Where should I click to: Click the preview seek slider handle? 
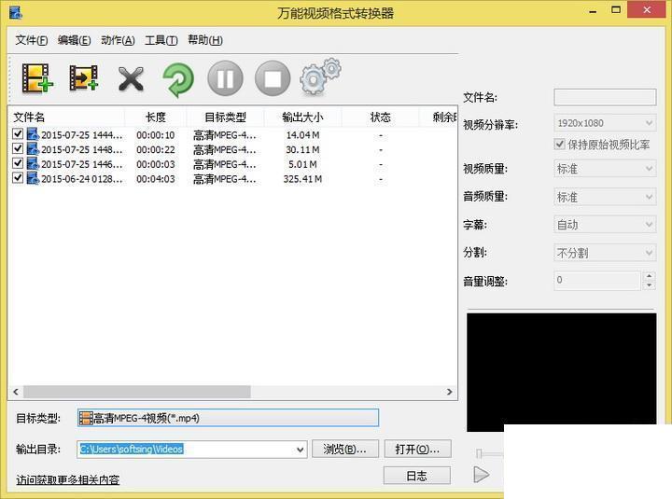[479, 453]
